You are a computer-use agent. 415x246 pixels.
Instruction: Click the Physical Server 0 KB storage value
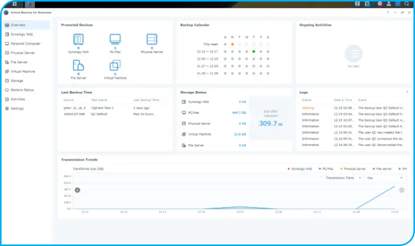242,124
